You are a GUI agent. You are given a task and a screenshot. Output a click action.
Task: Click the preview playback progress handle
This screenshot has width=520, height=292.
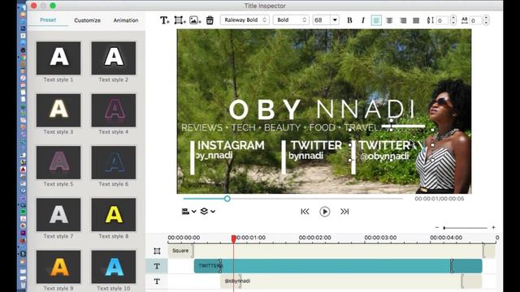click(x=227, y=199)
